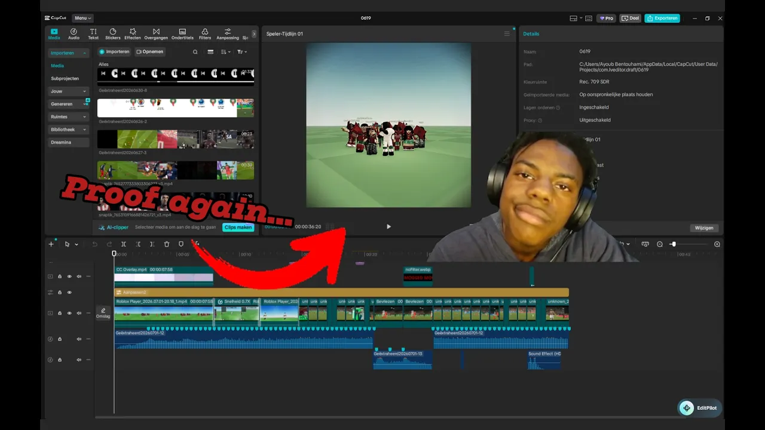Add a marker with the shield icon
This screenshot has height=430, width=765.
181,244
